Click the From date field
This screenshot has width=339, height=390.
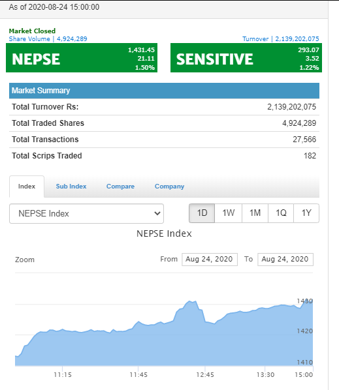[210, 260]
